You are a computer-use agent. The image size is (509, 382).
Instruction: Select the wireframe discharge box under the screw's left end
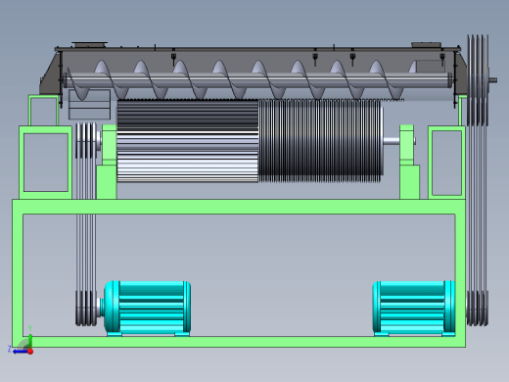[x=89, y=105]
